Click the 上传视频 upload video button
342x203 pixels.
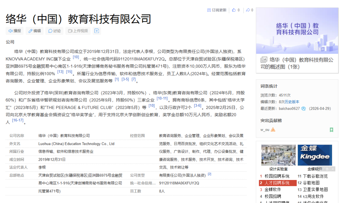tap(78, 31)
